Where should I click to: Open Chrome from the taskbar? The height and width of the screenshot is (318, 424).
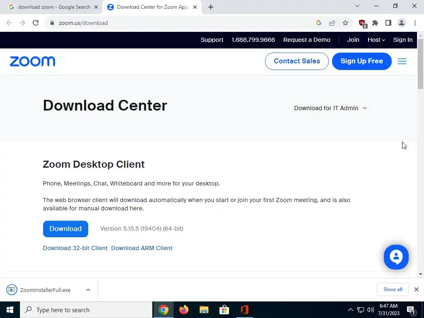pos(163,310)
